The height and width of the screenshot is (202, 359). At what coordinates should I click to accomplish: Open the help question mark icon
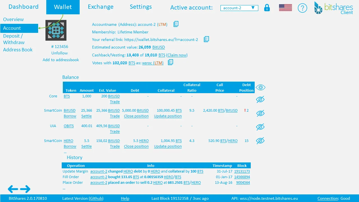tap(302, 8)
